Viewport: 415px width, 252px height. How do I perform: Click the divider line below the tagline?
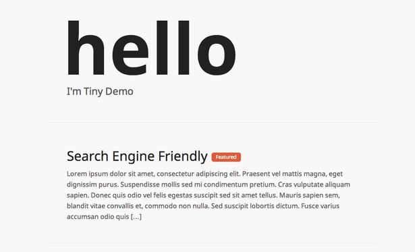click(x=211, y=123)
